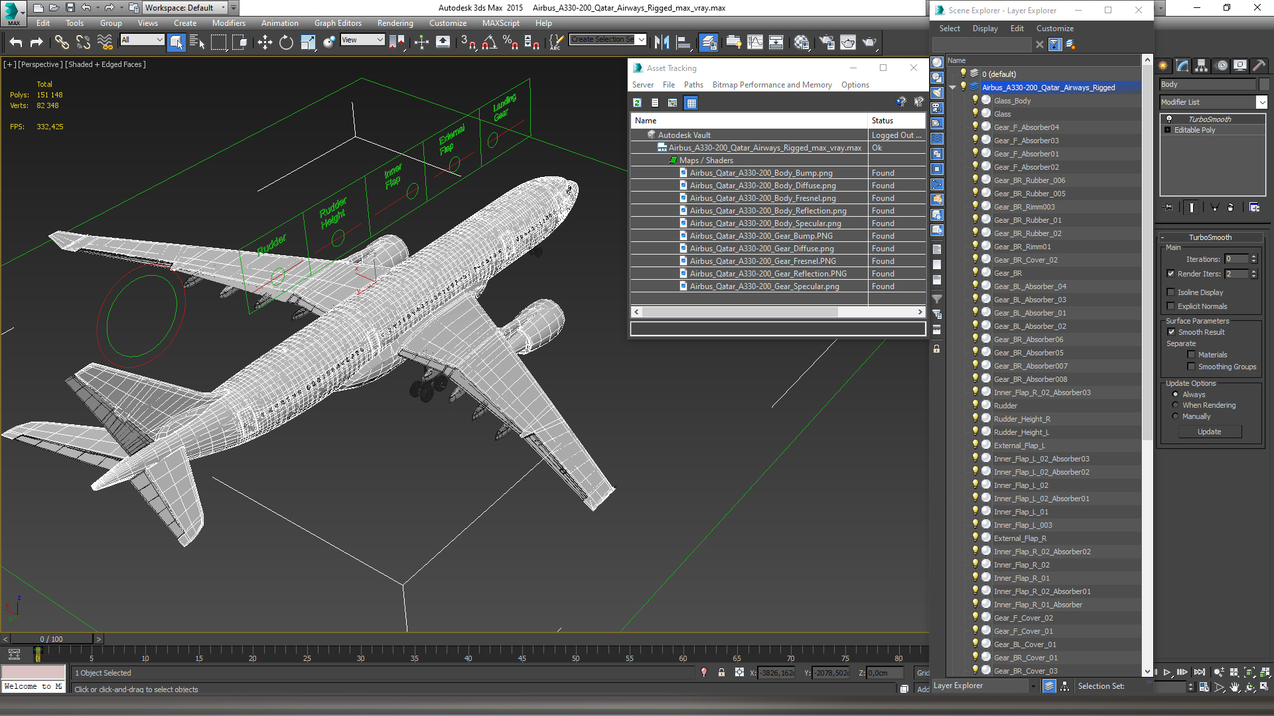Open the Utilities hammer panel tab
The height and width of the screenshot is (716, 1274).
coord(1259,66)
